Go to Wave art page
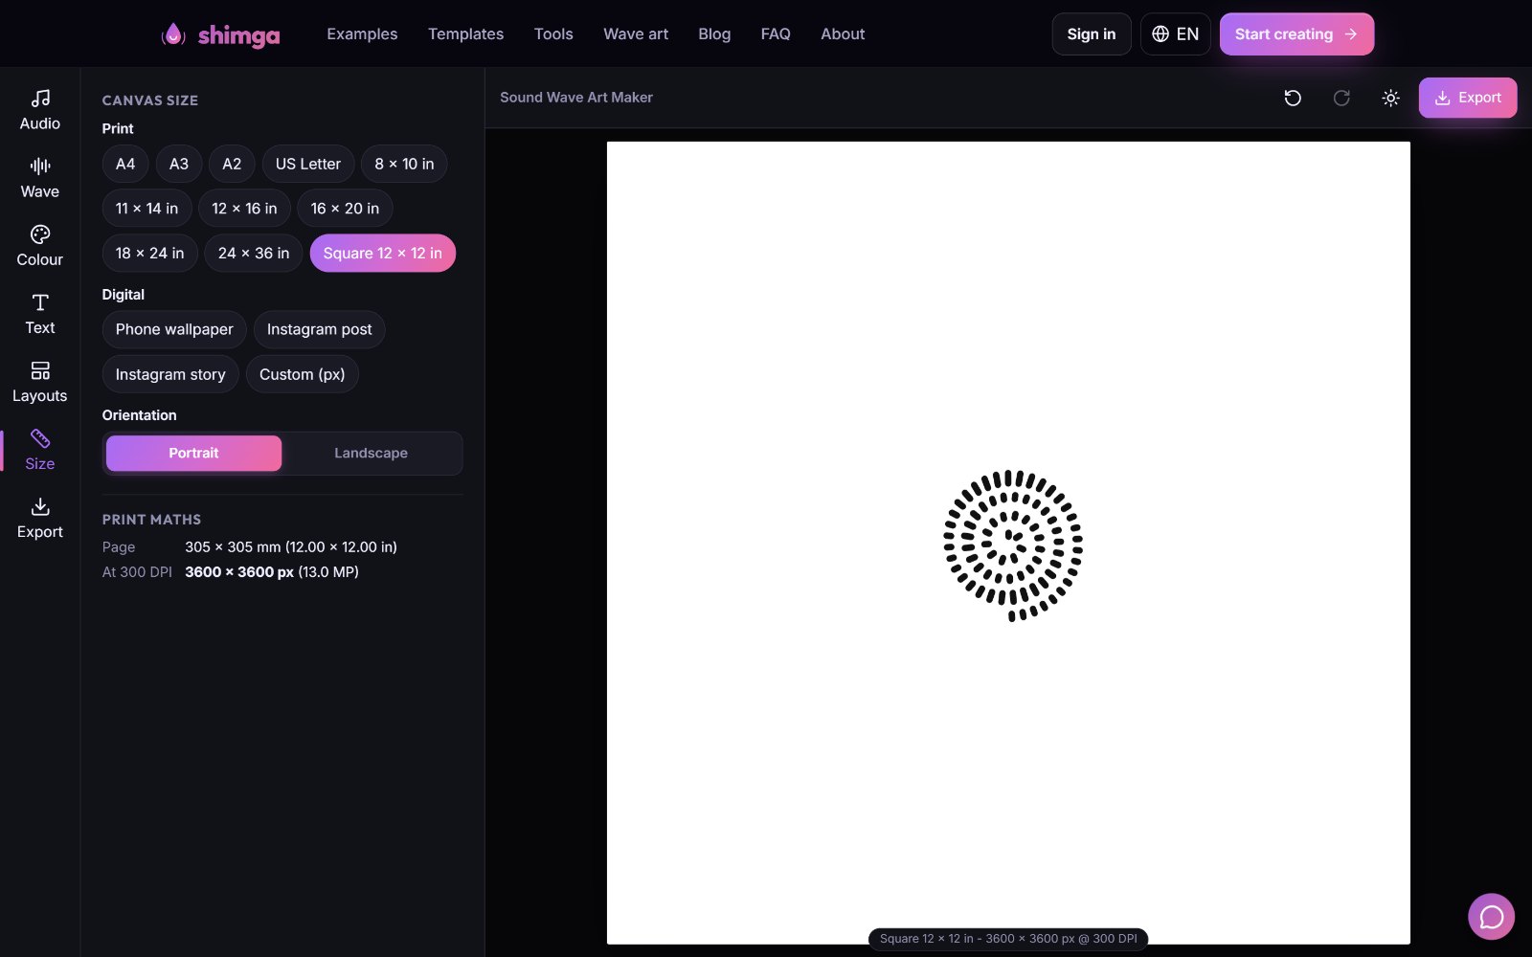This screenshot has width=1532, height=957. pos(636,34)
